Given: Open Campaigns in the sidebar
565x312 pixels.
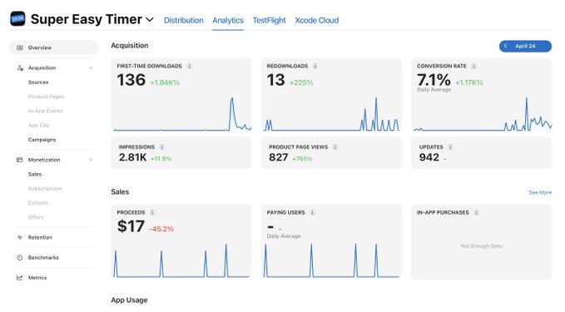Looking at the screenshot, I should [42, 140].
